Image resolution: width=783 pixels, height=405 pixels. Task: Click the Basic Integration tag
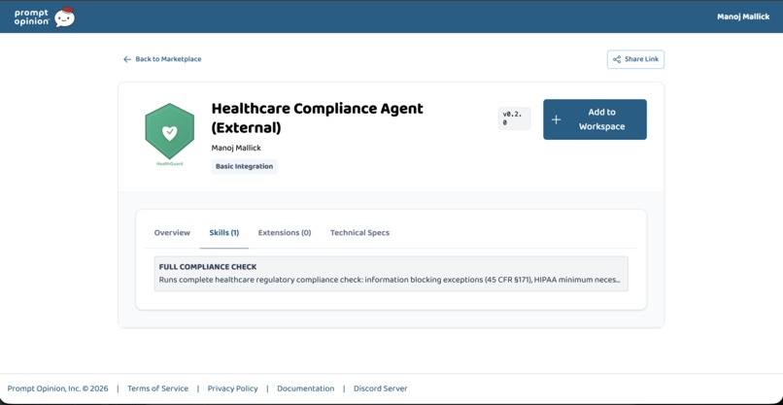244,166
